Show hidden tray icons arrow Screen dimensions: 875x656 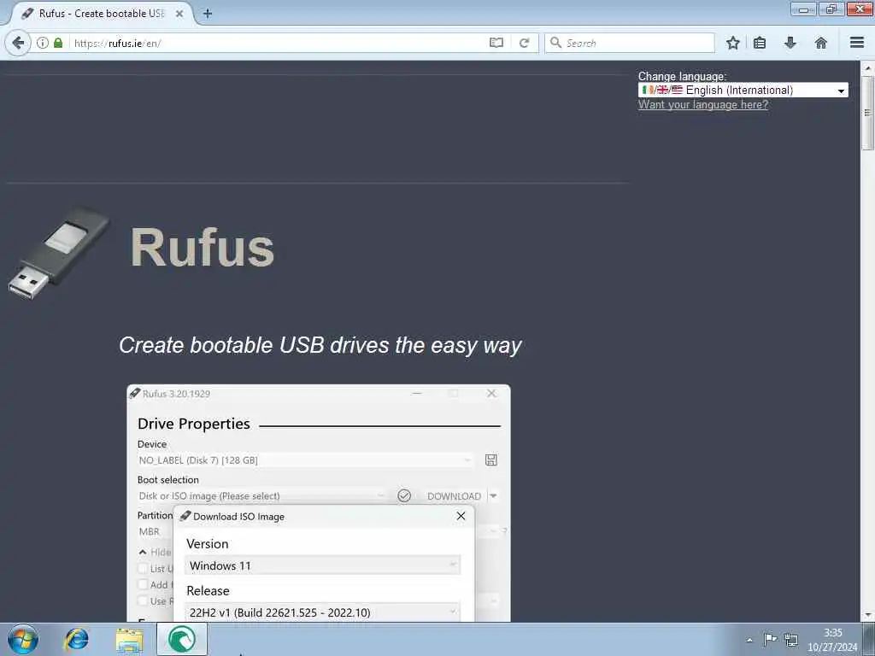click(x=749, y=640)
